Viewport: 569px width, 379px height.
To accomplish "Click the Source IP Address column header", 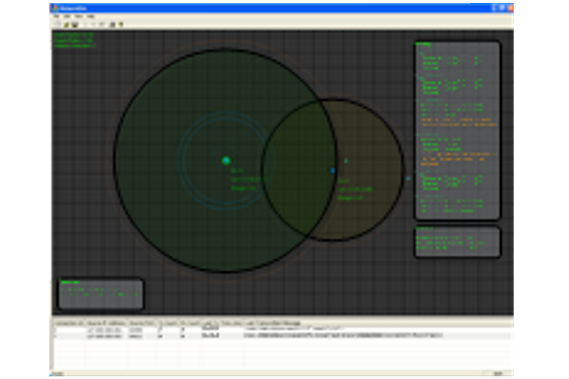I will click(106, 323).
